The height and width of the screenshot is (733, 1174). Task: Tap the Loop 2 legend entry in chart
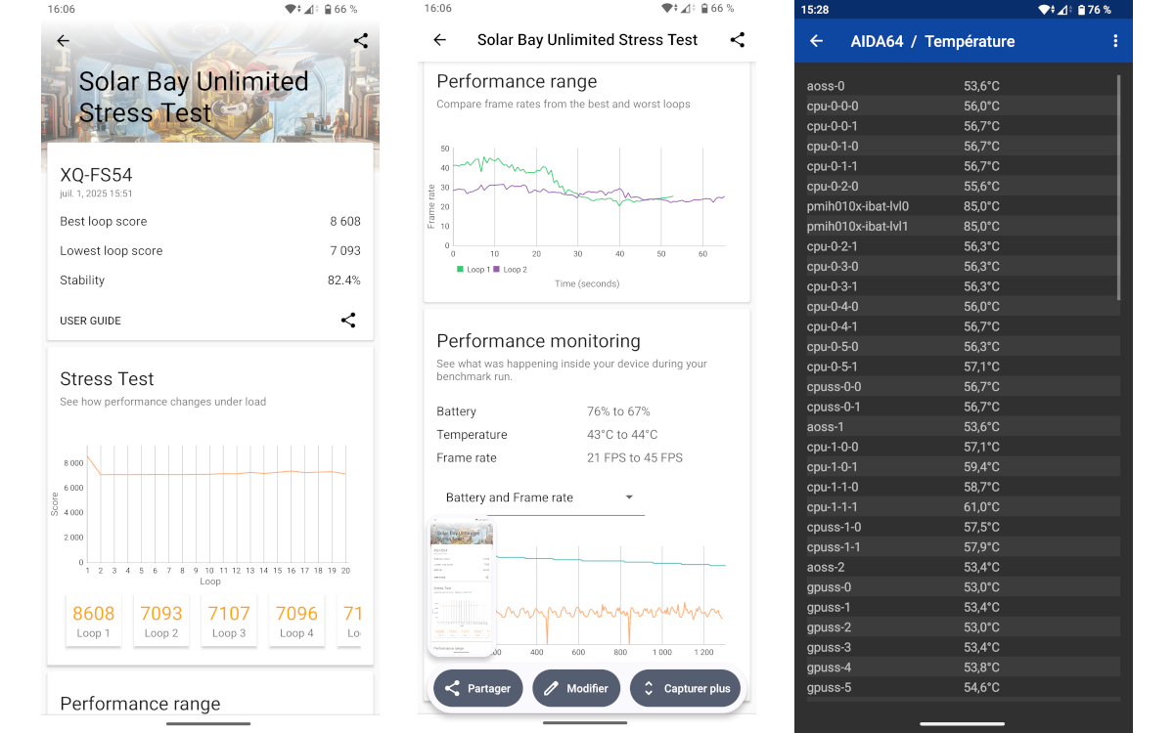tap(511, 269)
